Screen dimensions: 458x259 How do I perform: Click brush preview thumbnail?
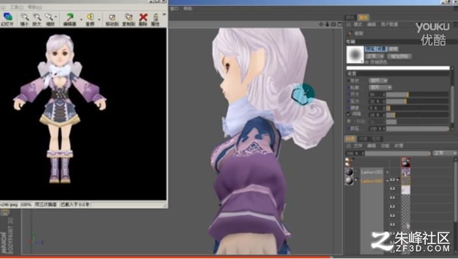(x=355, y=55)
